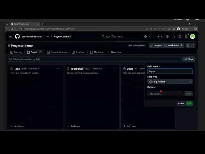This screenshot has width=205, height=154.
Task: Open the create new plus menu
Action: point(160,37)
